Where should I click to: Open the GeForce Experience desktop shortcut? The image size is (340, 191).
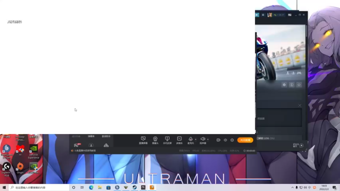pyautogui.click(x=34, y=152)
